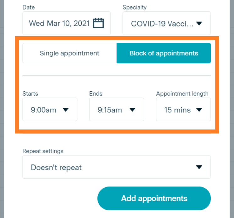Open the COVID-19 Vacci... specialty dropdown

166,23
